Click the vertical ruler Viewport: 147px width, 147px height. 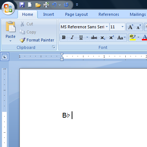tap(4, 108)
